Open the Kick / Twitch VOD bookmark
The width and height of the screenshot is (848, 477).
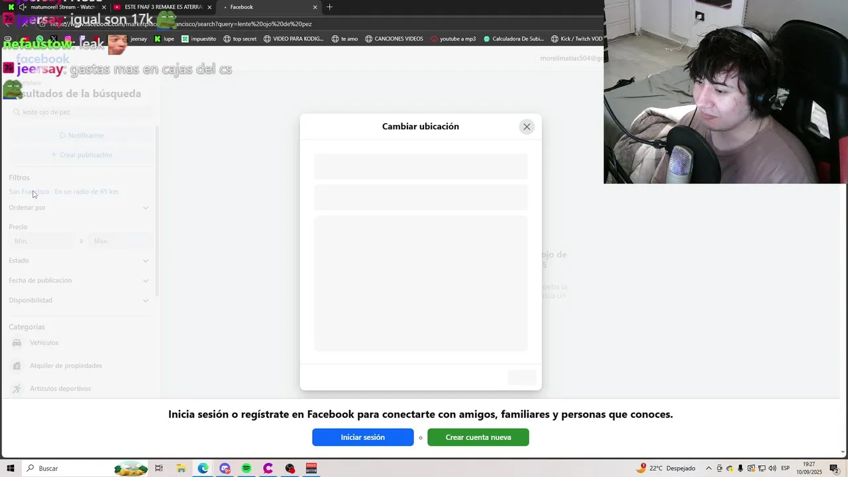click(x=577, y=39)
